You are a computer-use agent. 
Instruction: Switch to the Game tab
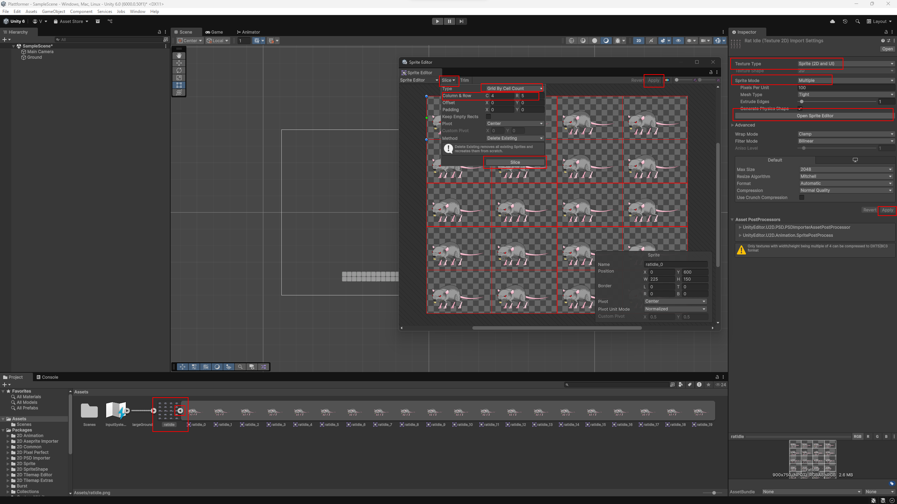[x=214, y=32]
